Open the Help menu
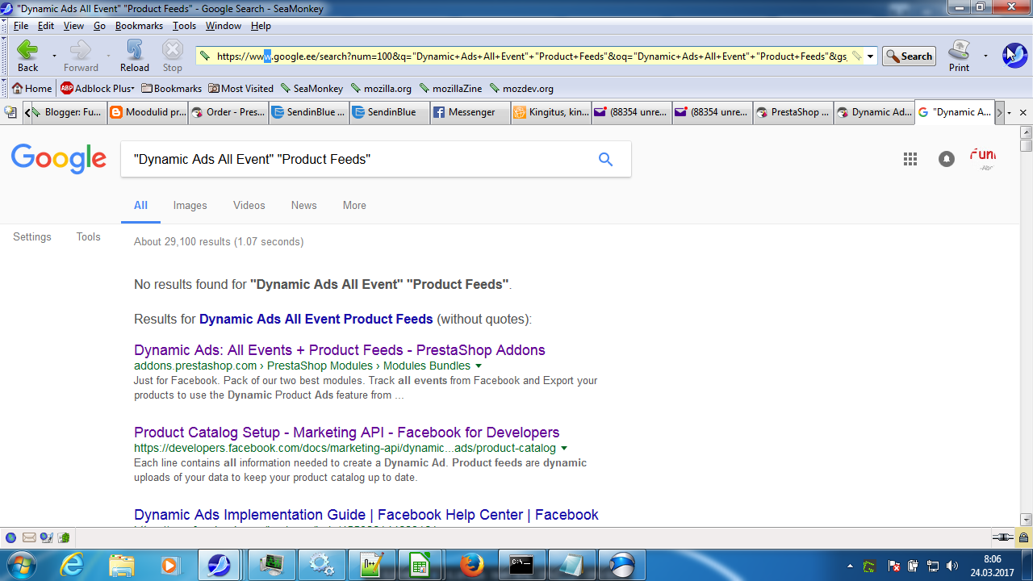The width and height of the screenshot is (1033, 581). point(261,26)
